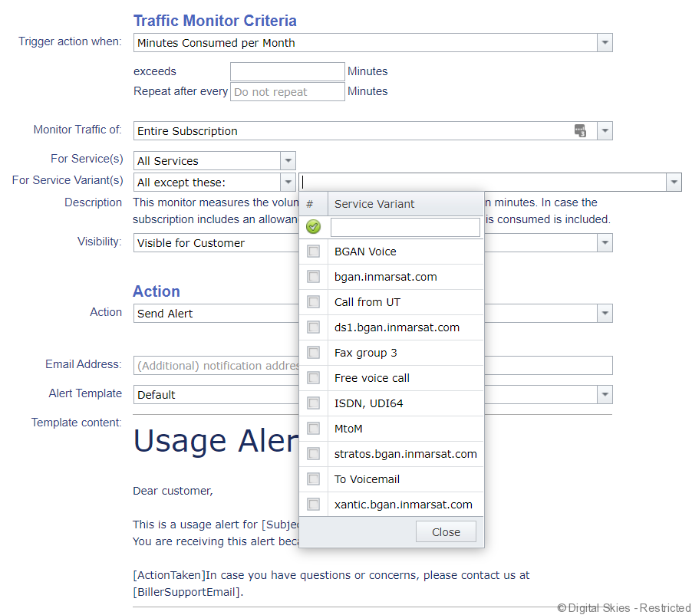The height and width of the screenshot is (615, 692).
Task: Enable the MtoM service variant checkbox
Action: 313,429
